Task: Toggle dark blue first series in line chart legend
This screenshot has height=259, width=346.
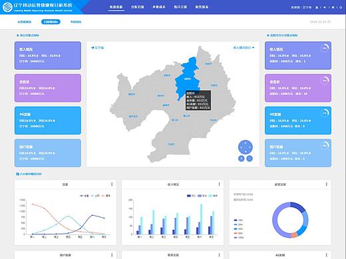Action: click(x=85, y=196)
